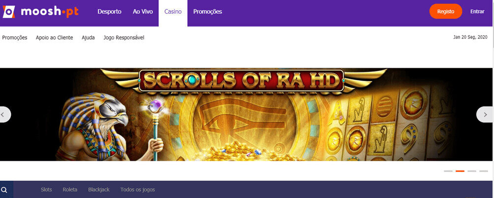This screenshot has height=198, width=494.
Task: Open the search magnifier icon
Action: click(x=4, y=190)
